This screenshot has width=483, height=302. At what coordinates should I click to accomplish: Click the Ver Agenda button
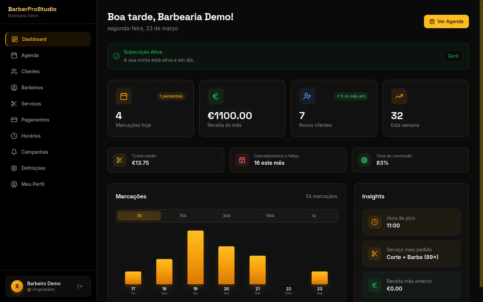click(446, 21)
